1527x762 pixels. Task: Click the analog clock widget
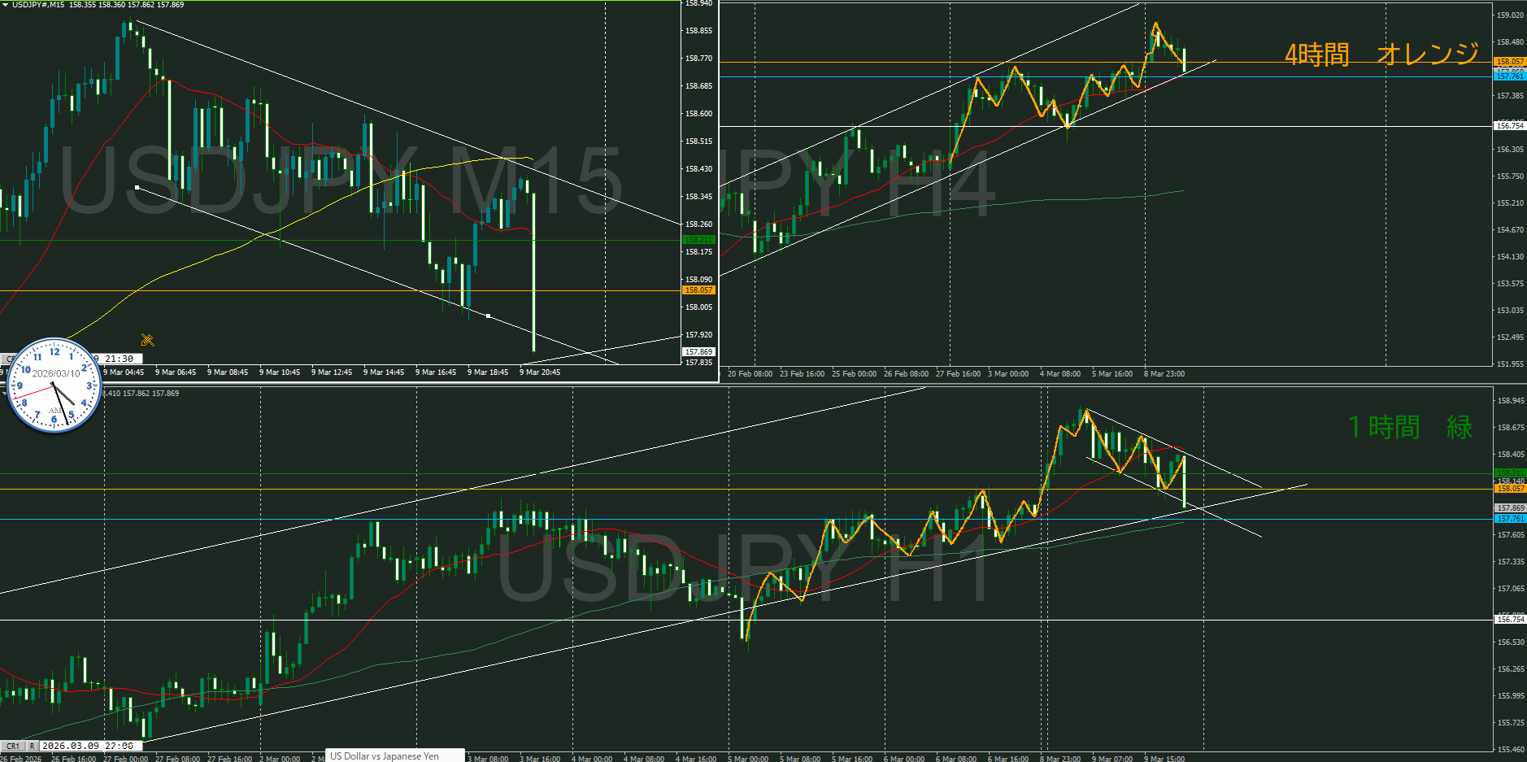point(54,385)
